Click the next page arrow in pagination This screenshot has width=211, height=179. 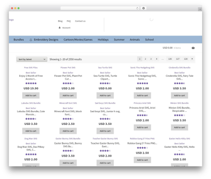192,59
